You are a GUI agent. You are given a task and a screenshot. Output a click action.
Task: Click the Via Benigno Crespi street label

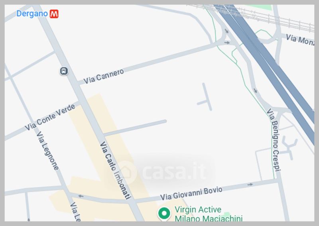click(x=274, y=140)
